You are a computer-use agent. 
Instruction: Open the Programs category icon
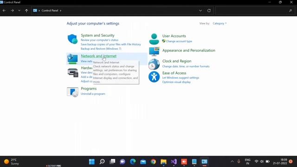(72, 92)
